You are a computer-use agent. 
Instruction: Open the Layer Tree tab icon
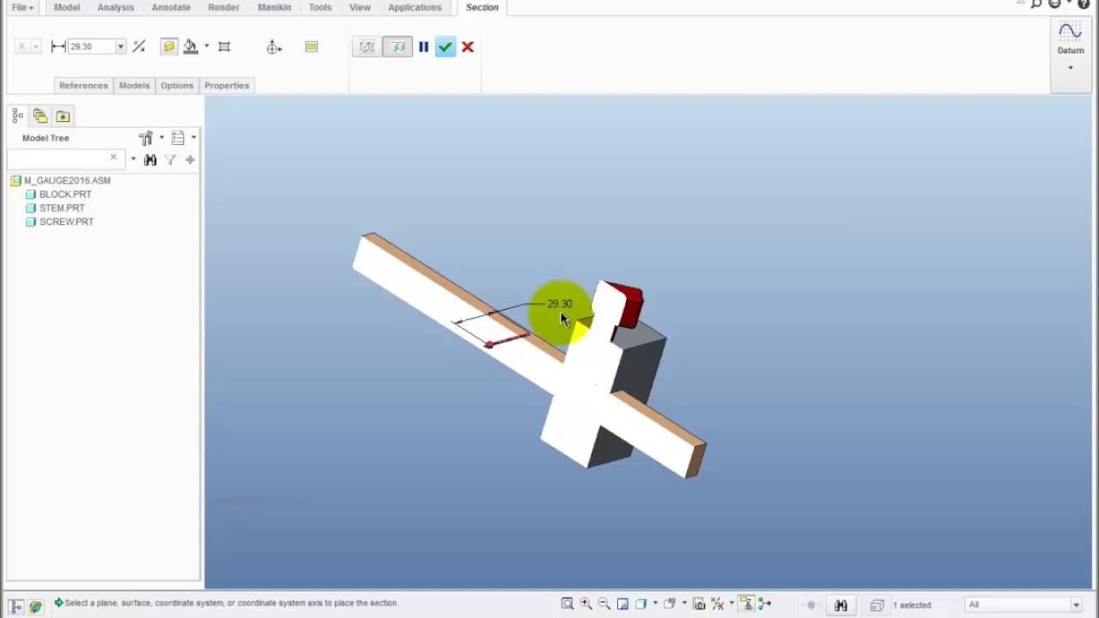tap(40, 116)
